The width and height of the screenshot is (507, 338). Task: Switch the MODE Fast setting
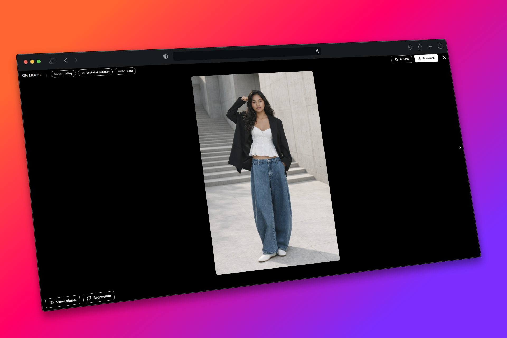125,71
